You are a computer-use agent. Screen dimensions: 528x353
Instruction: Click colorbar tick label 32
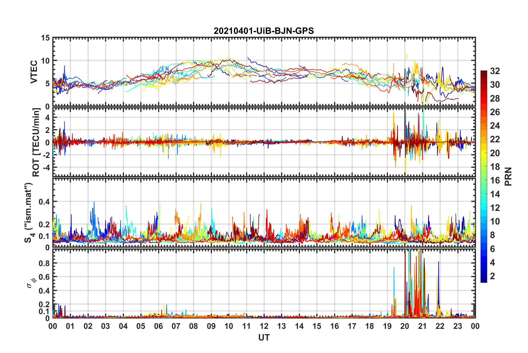point(495,71)
